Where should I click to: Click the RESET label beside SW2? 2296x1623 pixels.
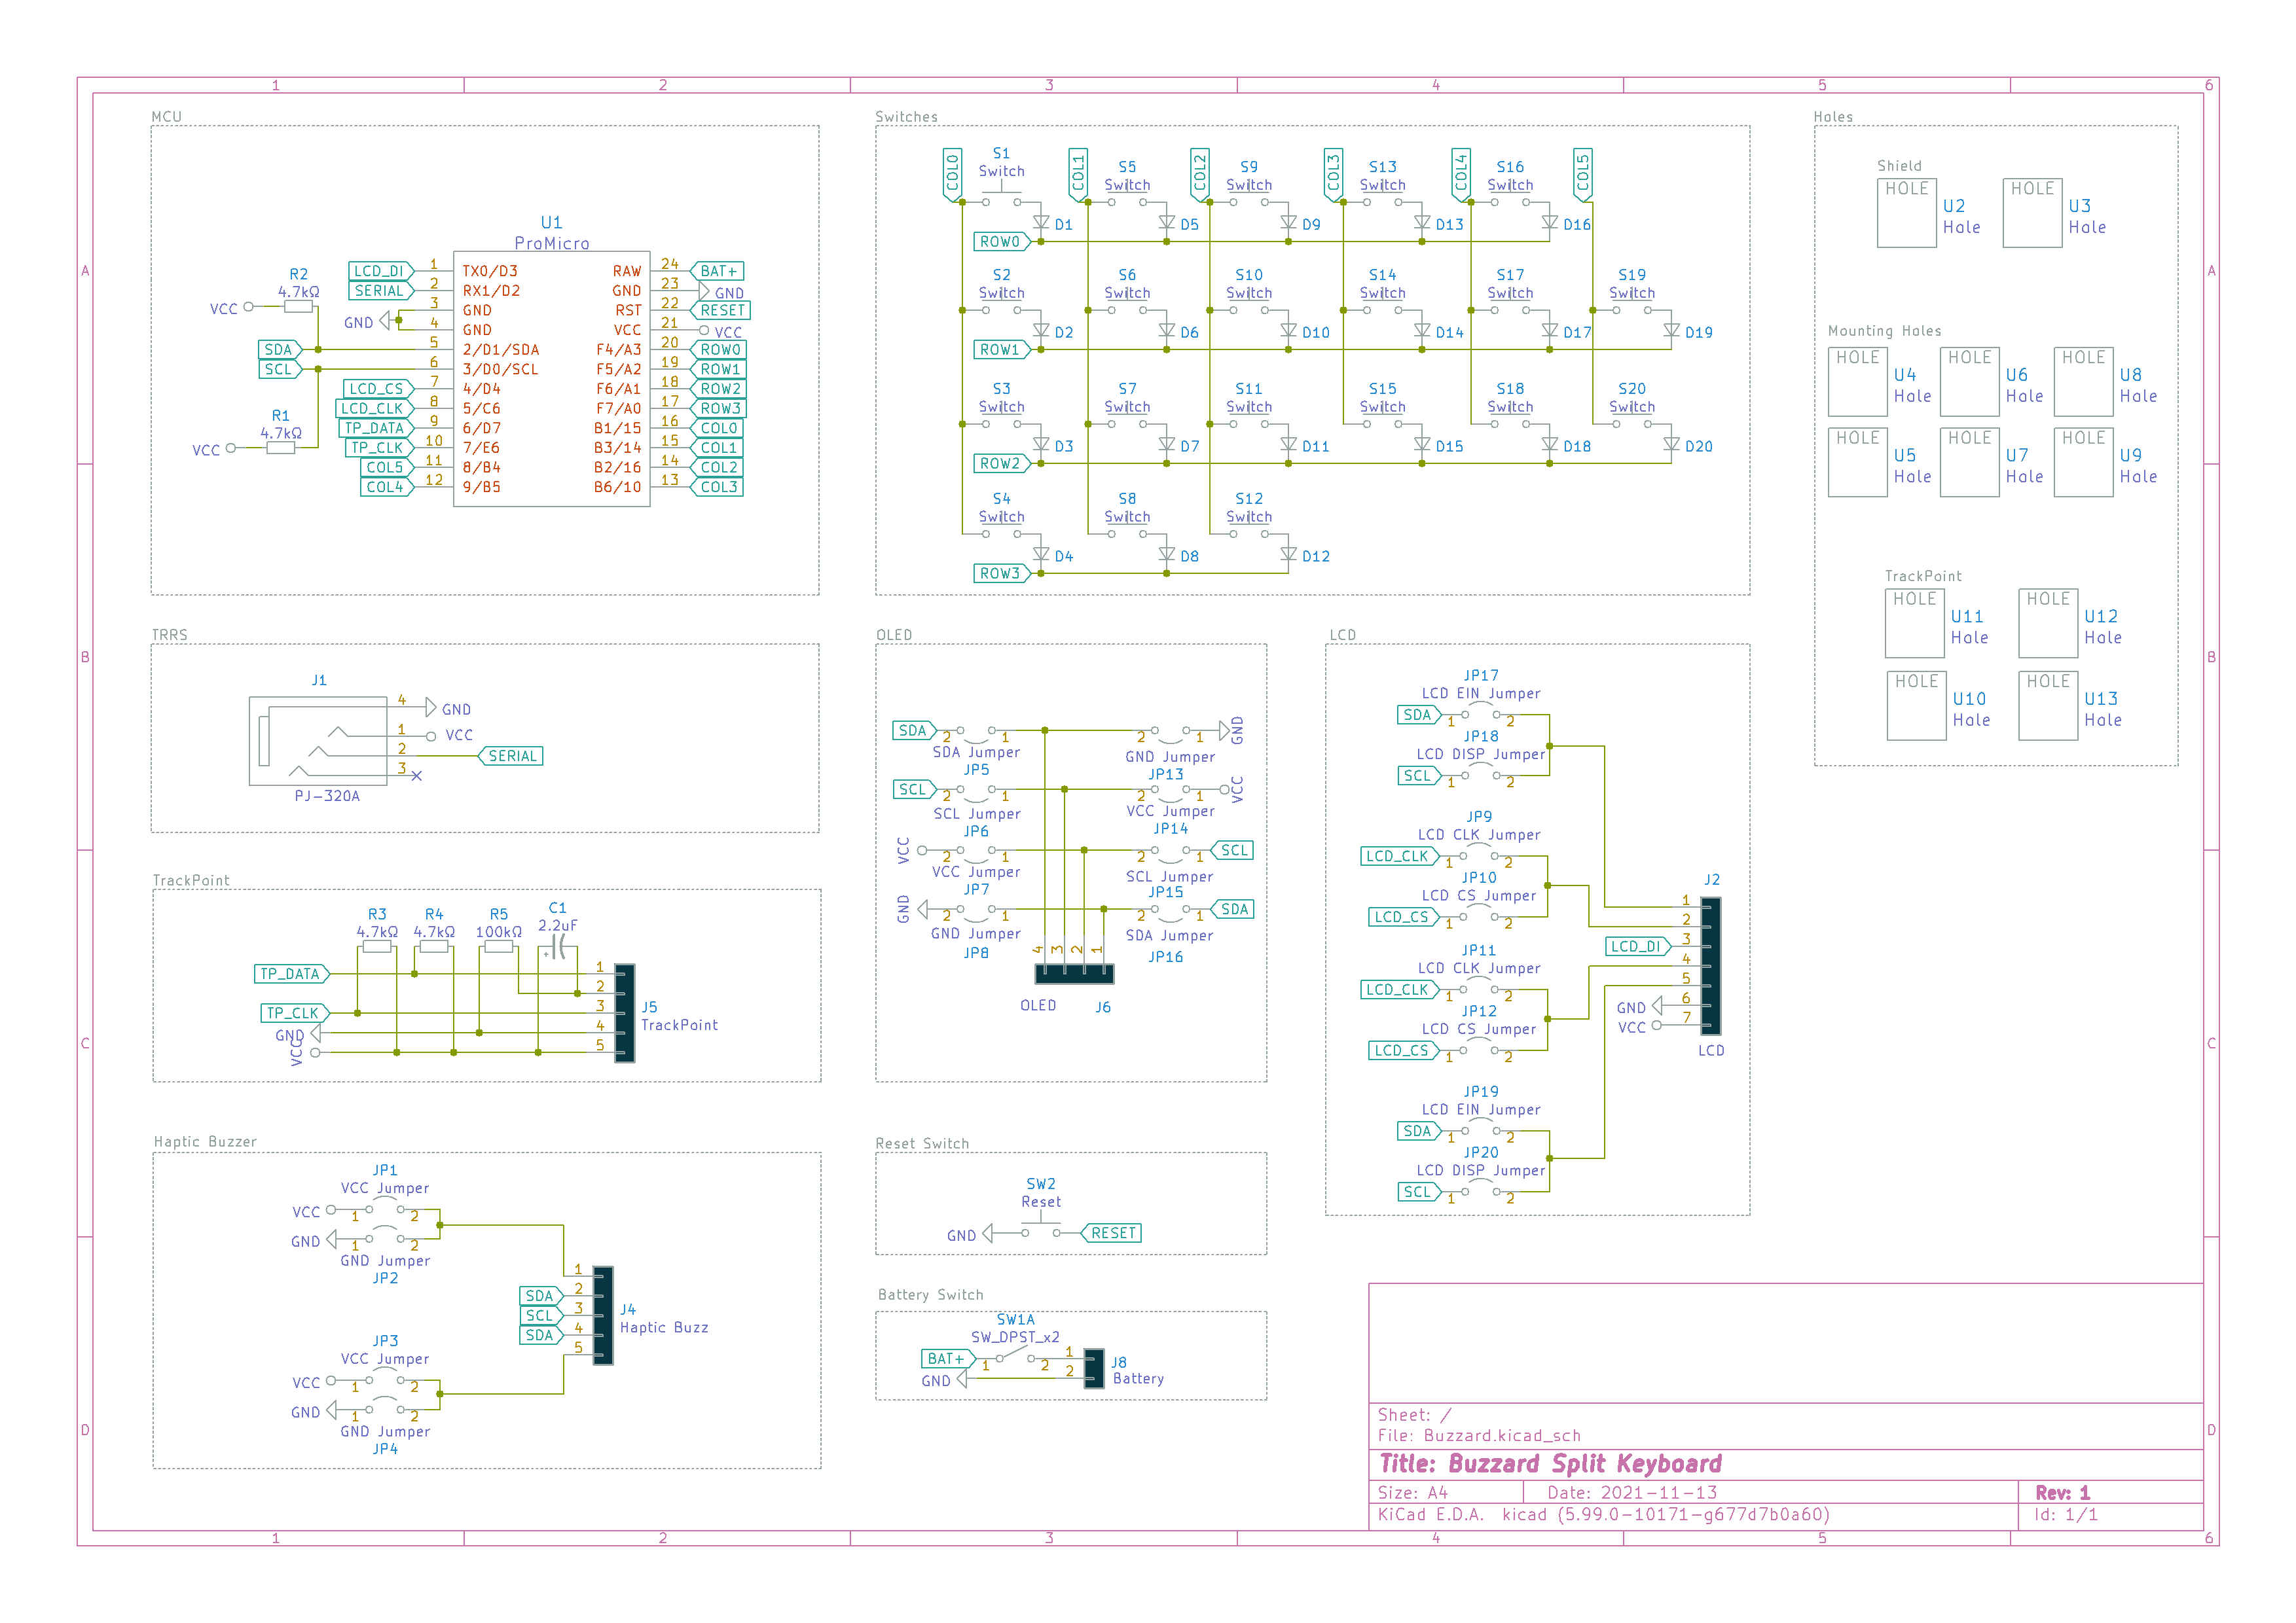[x=1112, y=1233]
